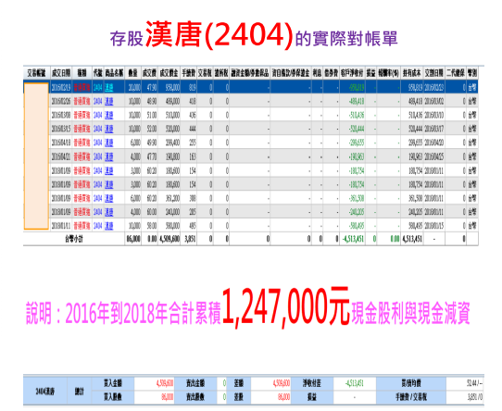Sort by the 成交日期 column header

(61, 73)
